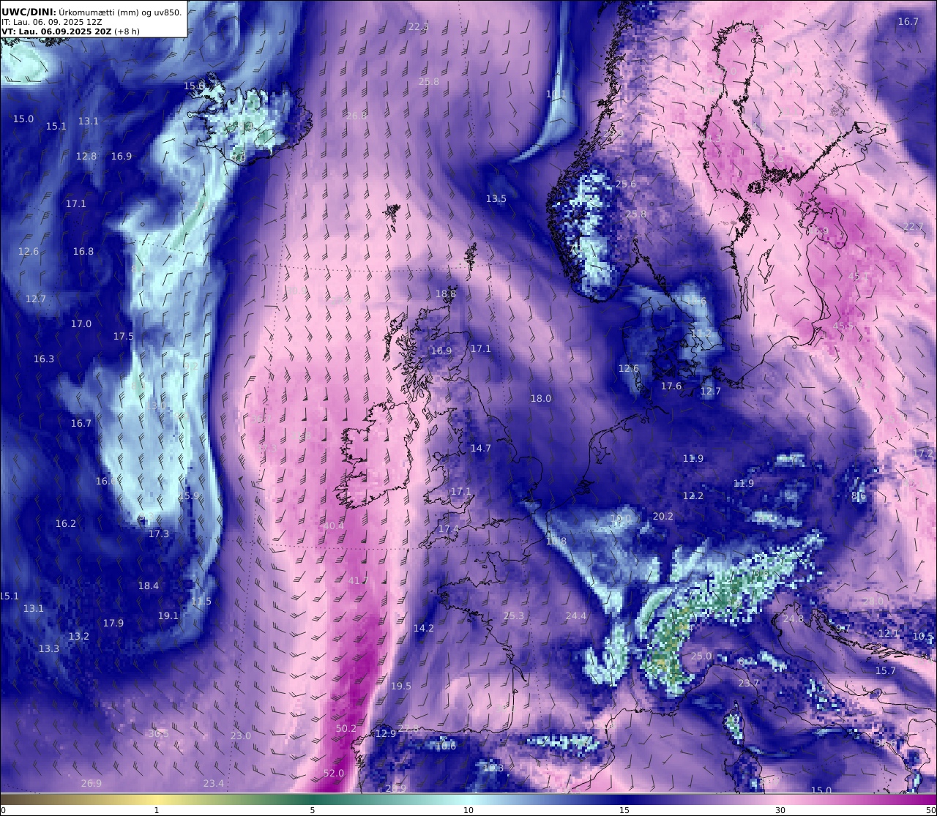Click the map value 17.3
Image resolution: width=937 pixels, height=816 pixels.
tap(159, 534)
